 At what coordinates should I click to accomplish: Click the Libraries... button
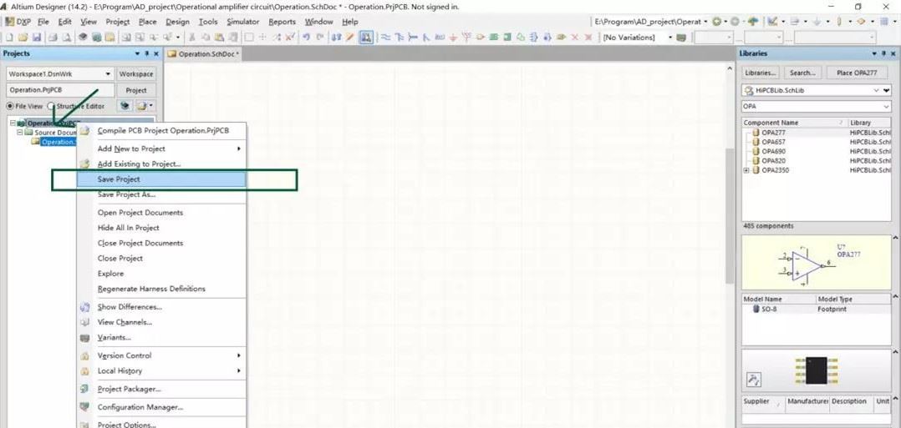(x=761, y=73)
